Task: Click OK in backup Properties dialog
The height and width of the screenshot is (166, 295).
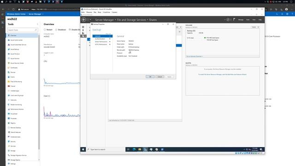Action: [150, 77]
